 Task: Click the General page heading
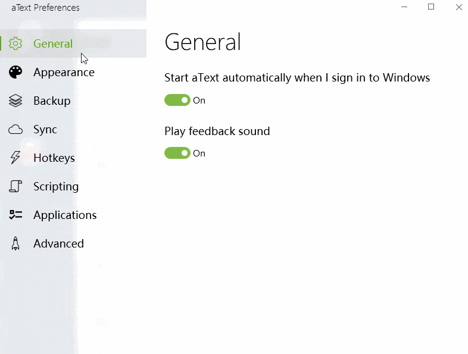pos(202,42)
